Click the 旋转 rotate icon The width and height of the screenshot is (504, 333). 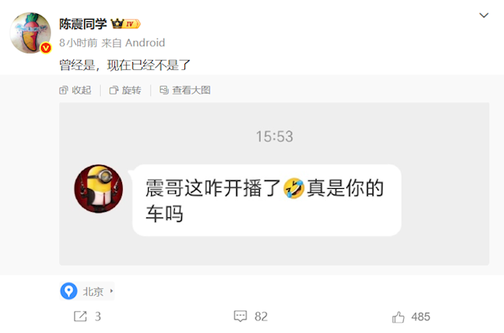pyautogui.click(x=113, y=91)
